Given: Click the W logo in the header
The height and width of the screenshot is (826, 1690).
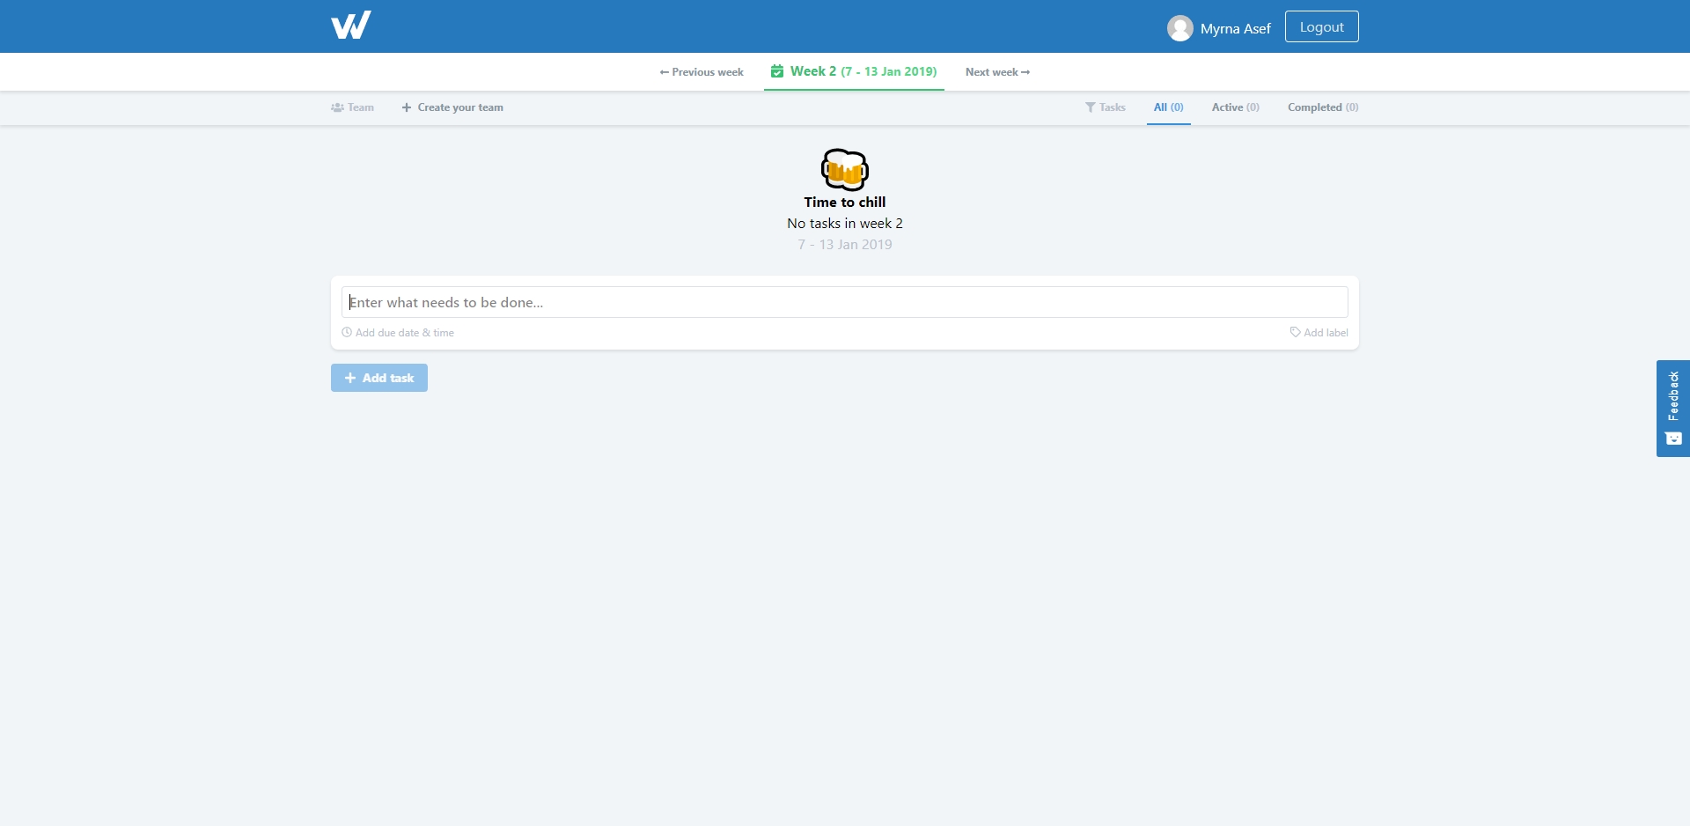Looking at the screenshot, I should coord(350,26).
